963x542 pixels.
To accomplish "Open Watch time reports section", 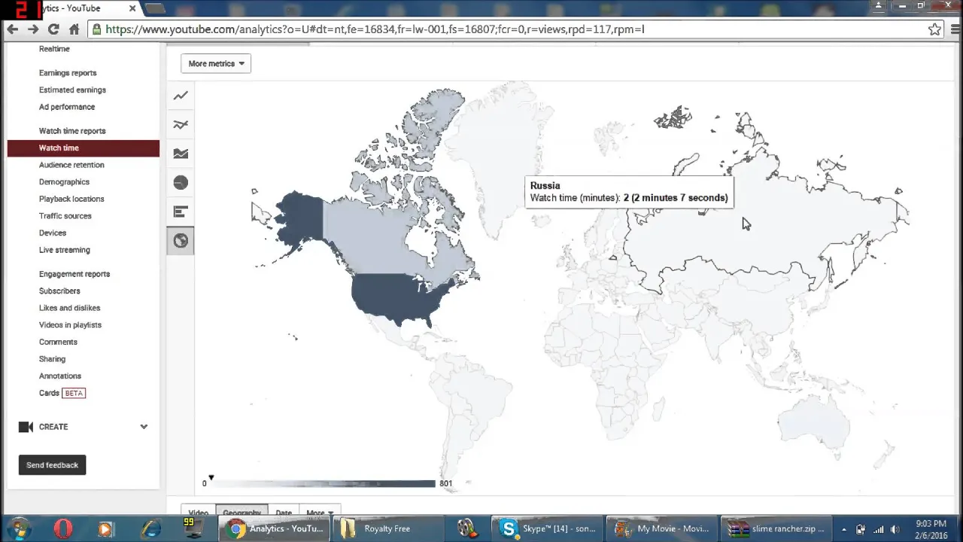I will [x=72, y=131].
